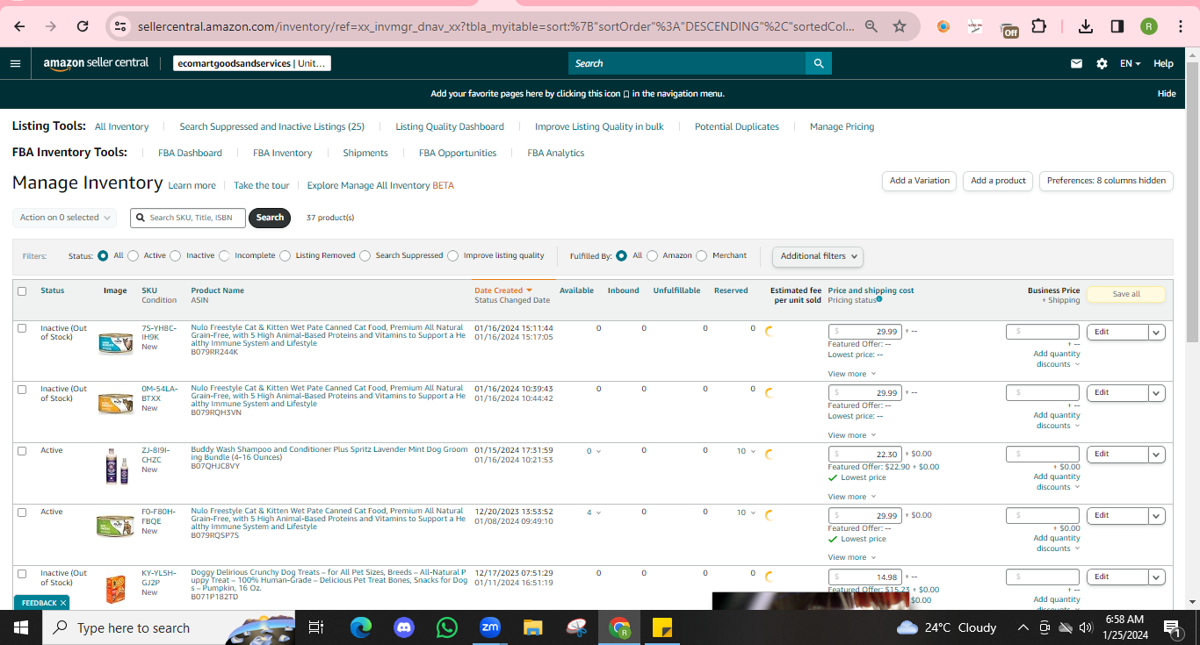Tick the select-all checkbox in the table header

(x=22, y=291)
